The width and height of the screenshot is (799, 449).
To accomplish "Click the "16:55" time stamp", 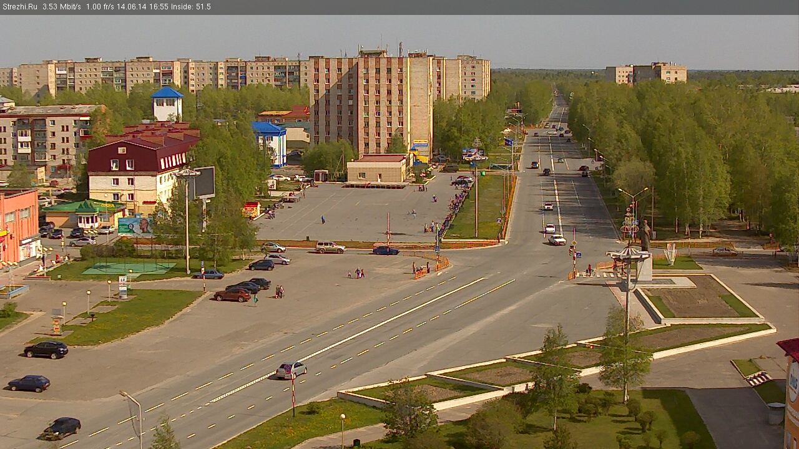I will point(159,7).
